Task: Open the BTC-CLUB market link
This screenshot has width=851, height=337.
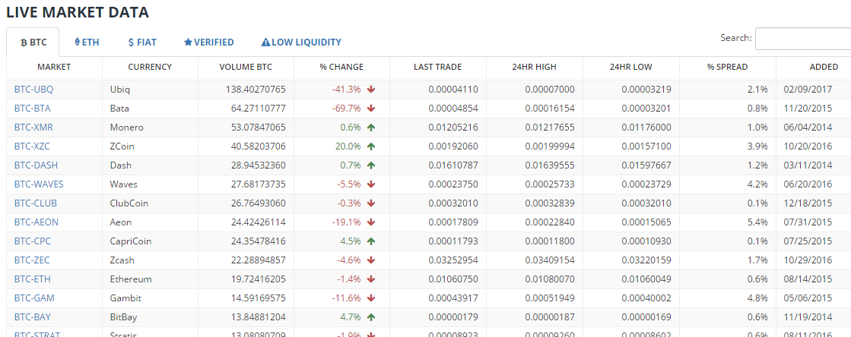Action: coord(35,203)
